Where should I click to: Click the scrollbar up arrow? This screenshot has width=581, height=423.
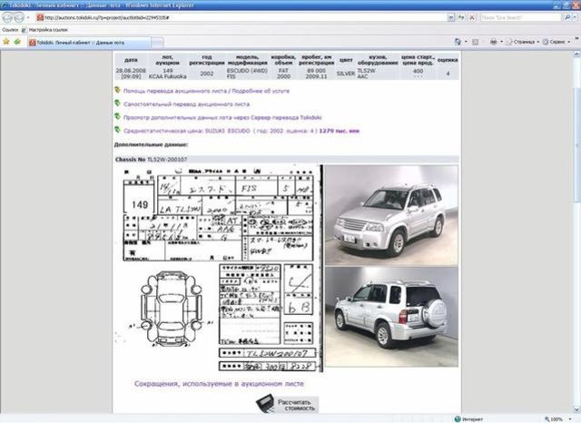coord(577,54)
